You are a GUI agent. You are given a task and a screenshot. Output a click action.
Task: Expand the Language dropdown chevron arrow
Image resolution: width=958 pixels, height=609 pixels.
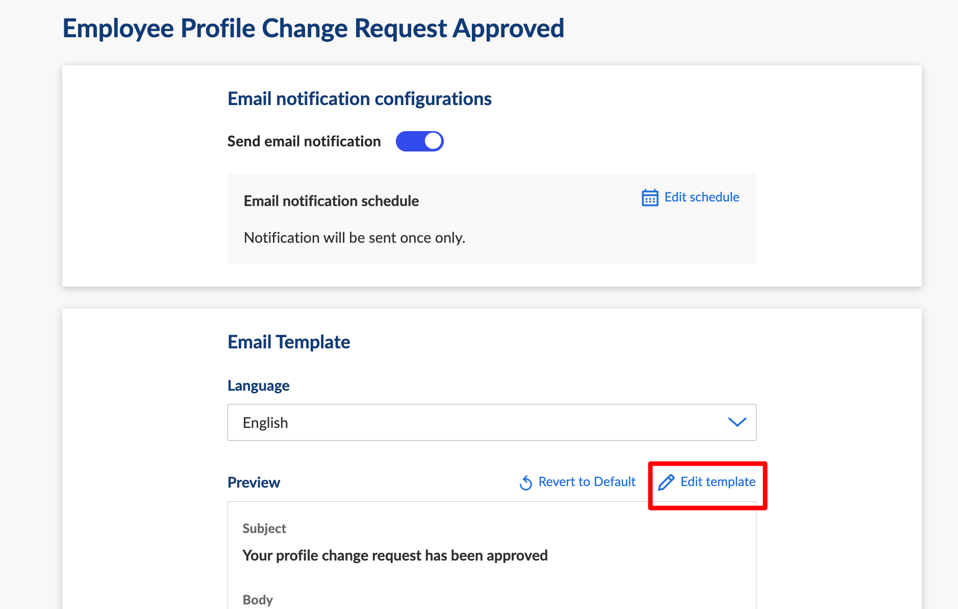[x=737, y=422]
